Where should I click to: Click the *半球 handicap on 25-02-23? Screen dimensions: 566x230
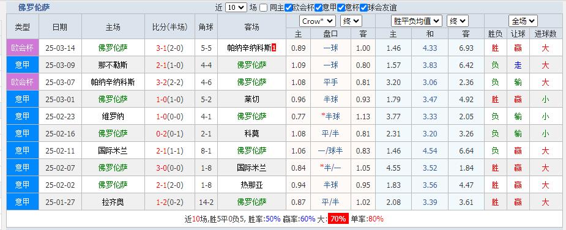click(330, 116)
